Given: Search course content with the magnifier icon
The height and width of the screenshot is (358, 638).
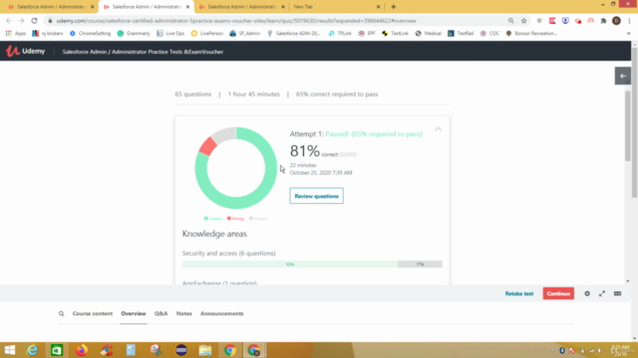Looking at the screenshot, I should tap(61, 313).
